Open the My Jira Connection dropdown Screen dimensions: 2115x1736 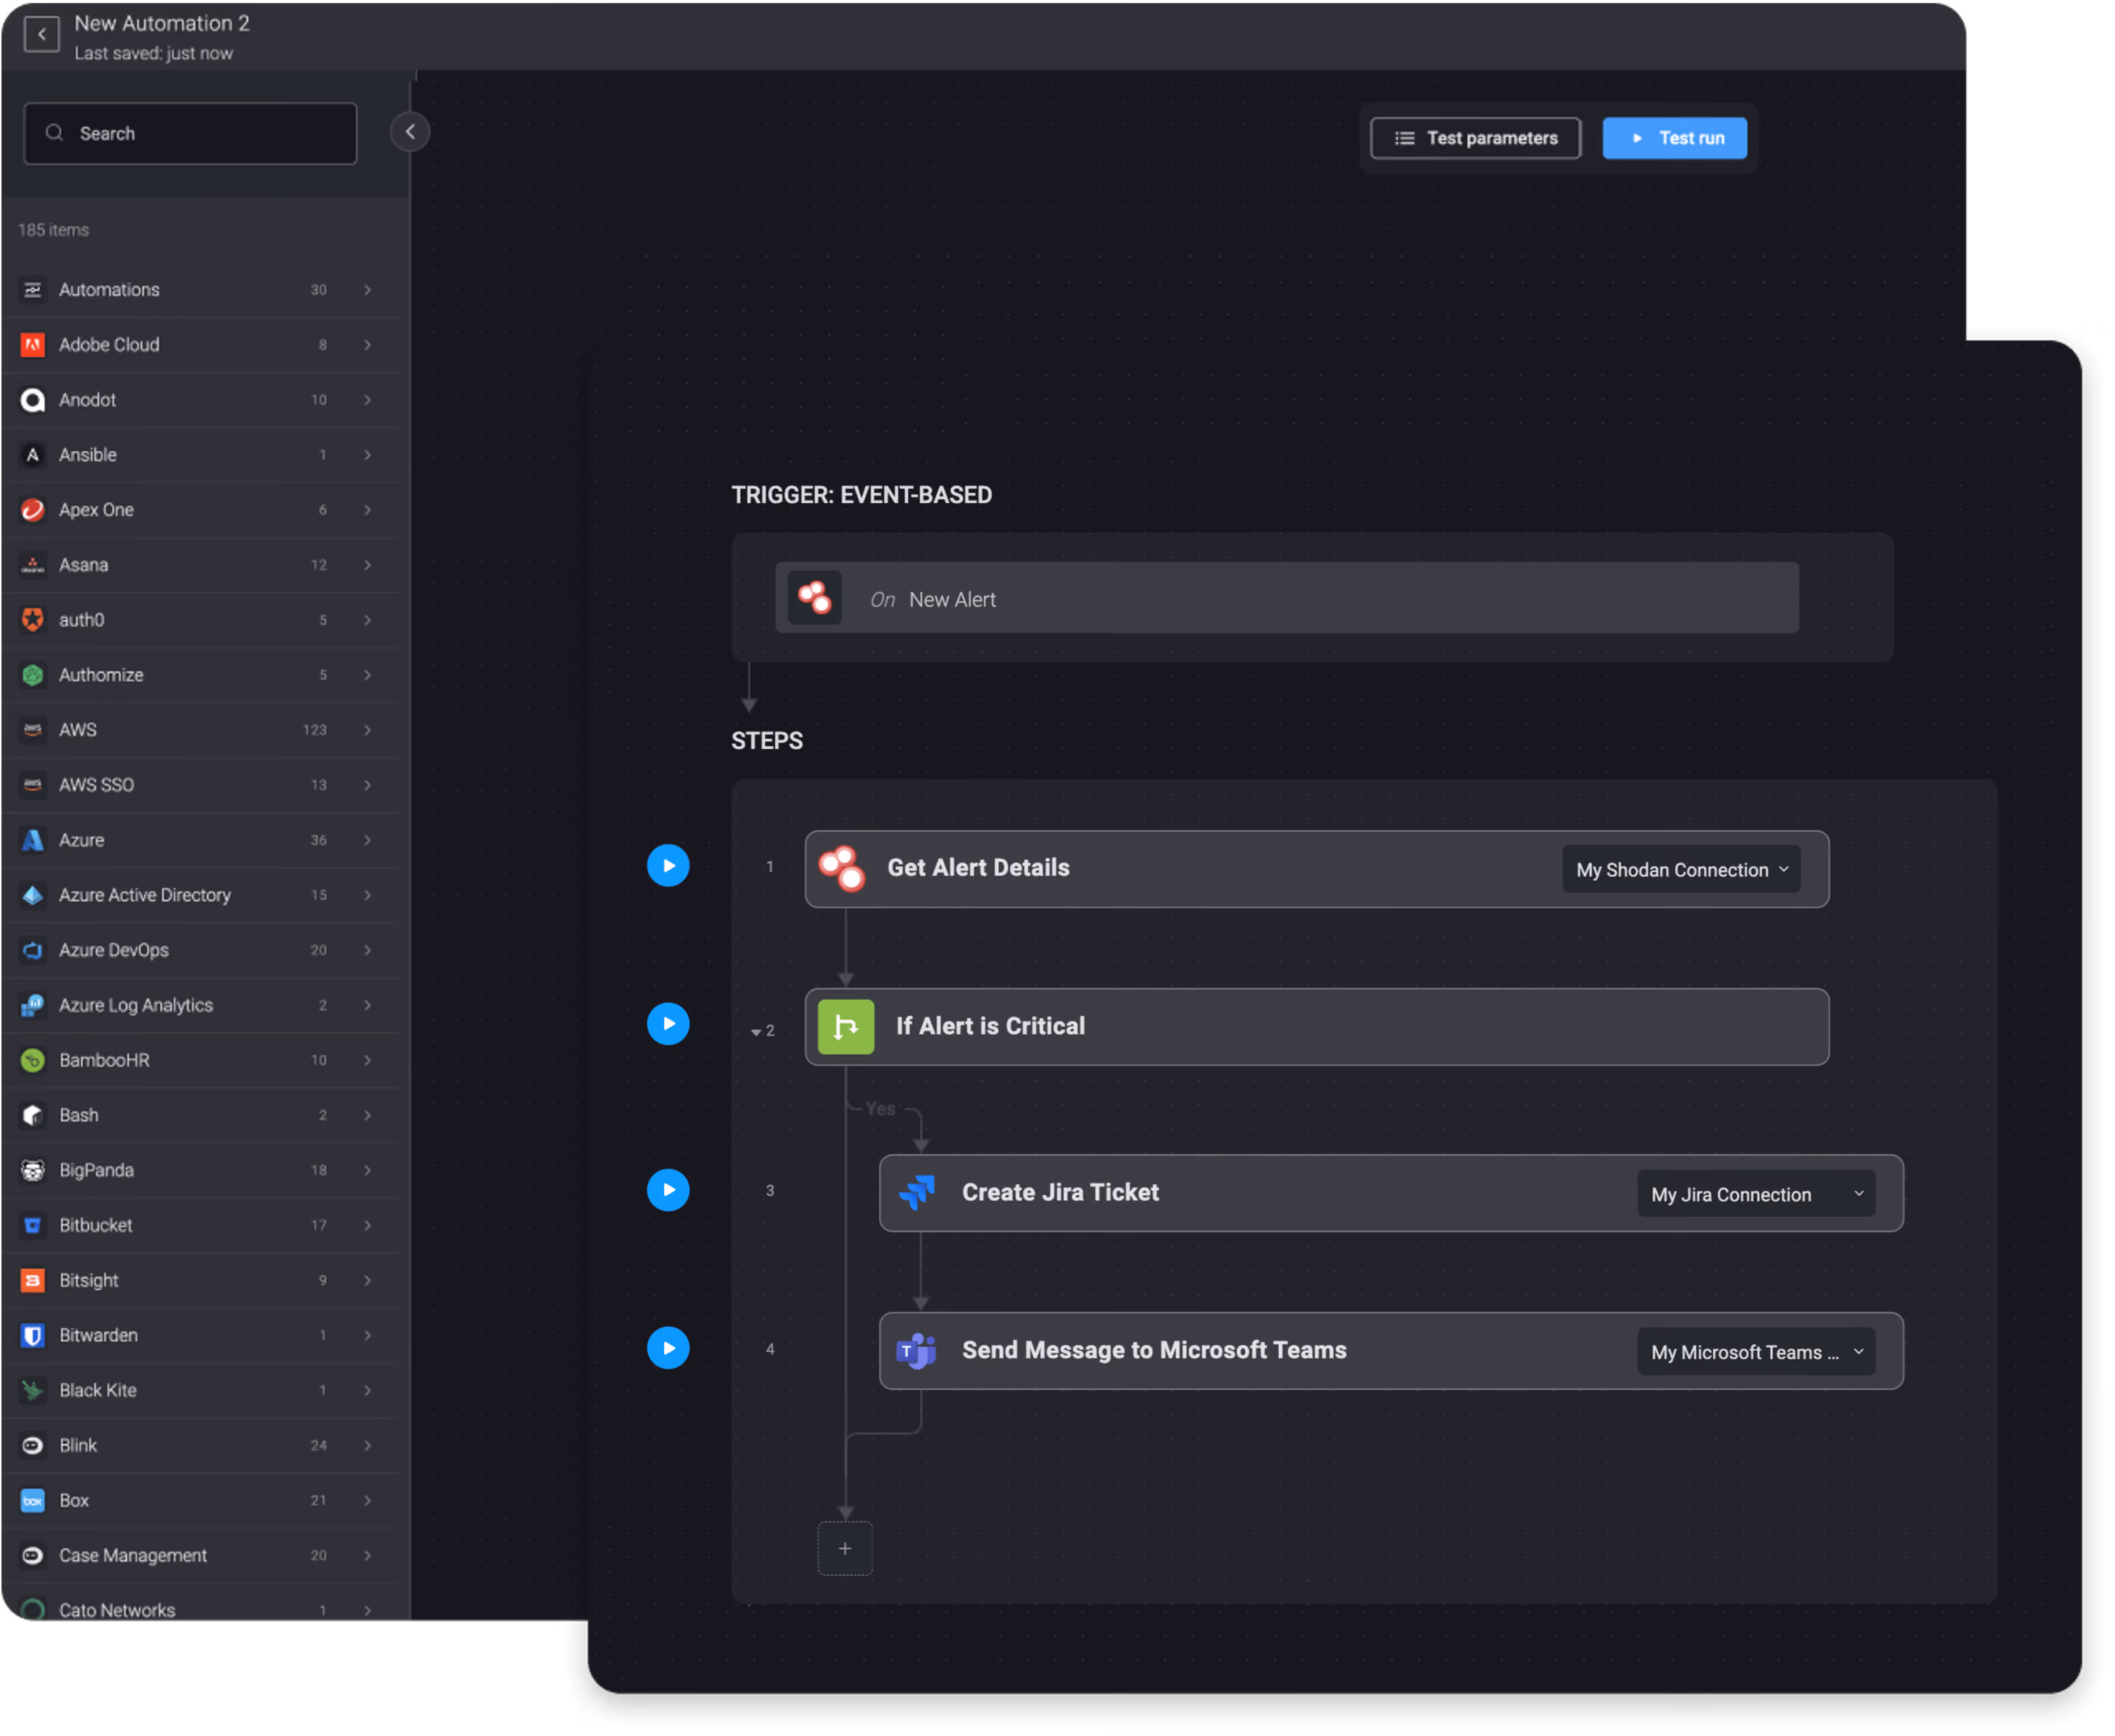[1757, 1195]
